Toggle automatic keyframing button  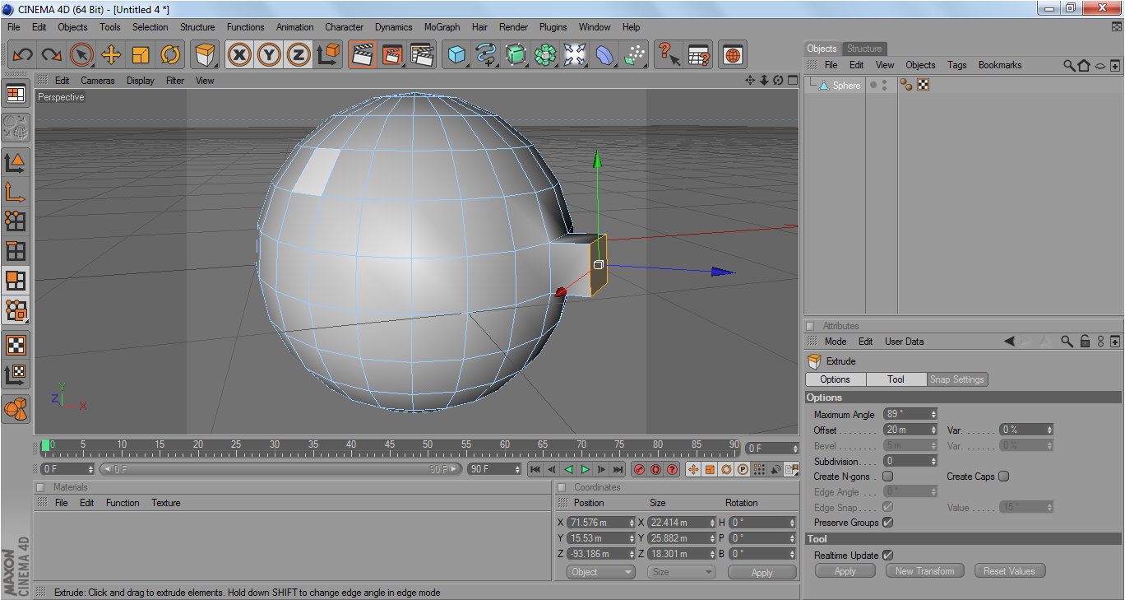pos(655,469)
